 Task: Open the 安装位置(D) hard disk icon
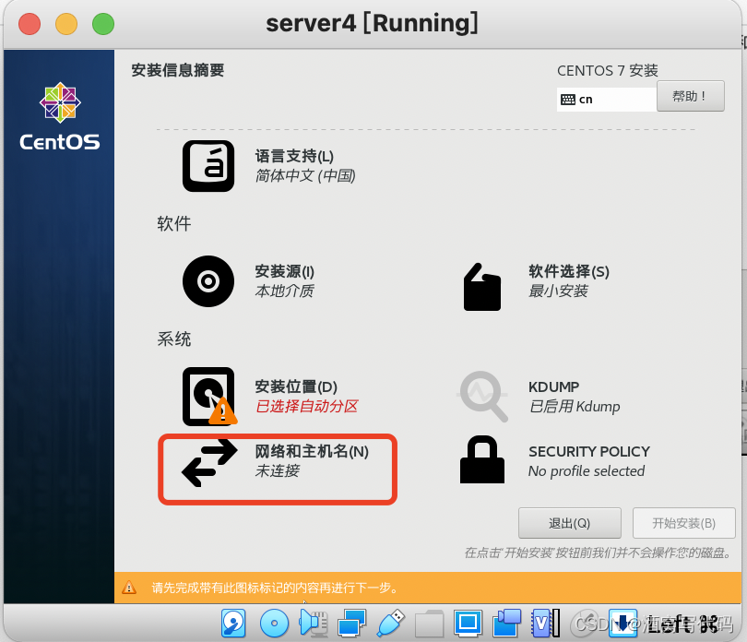coord(209,397)
